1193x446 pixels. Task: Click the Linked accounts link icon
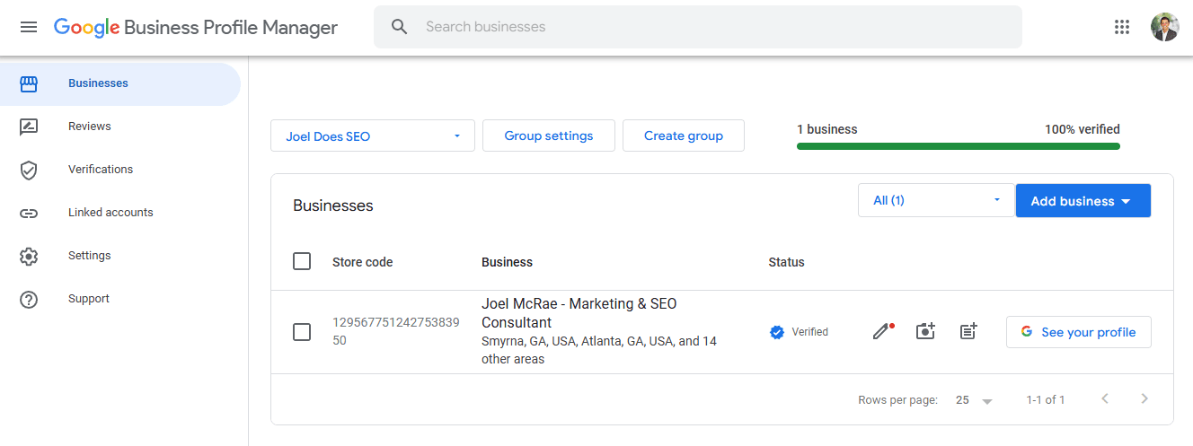29,213
